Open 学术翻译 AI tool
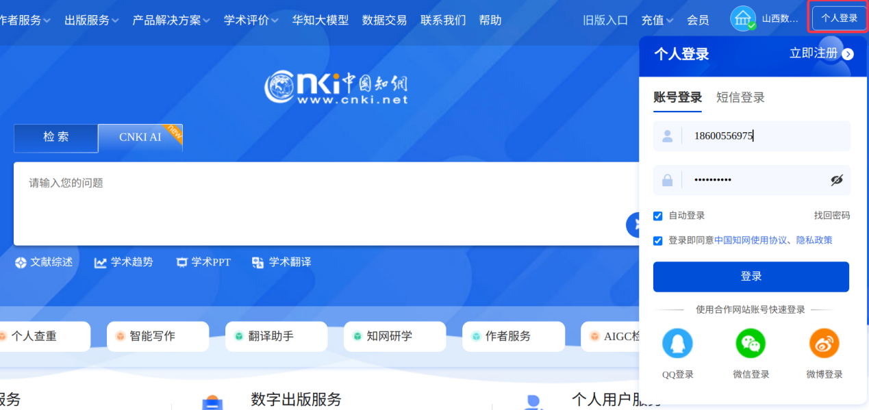The width and height of the screenshot is (869, 410). point(281,262)
